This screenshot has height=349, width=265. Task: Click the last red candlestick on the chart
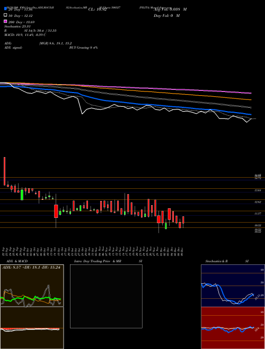[x=183, y=220]
